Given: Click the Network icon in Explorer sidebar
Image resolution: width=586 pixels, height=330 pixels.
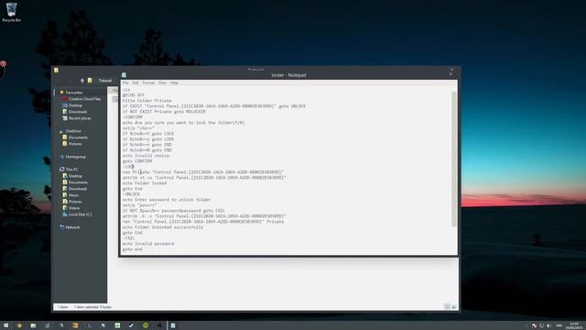Looking at the screenshot, I should click(x=62, y=227).
